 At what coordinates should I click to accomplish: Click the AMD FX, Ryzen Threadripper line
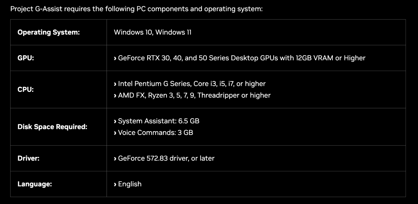[194, 96]
